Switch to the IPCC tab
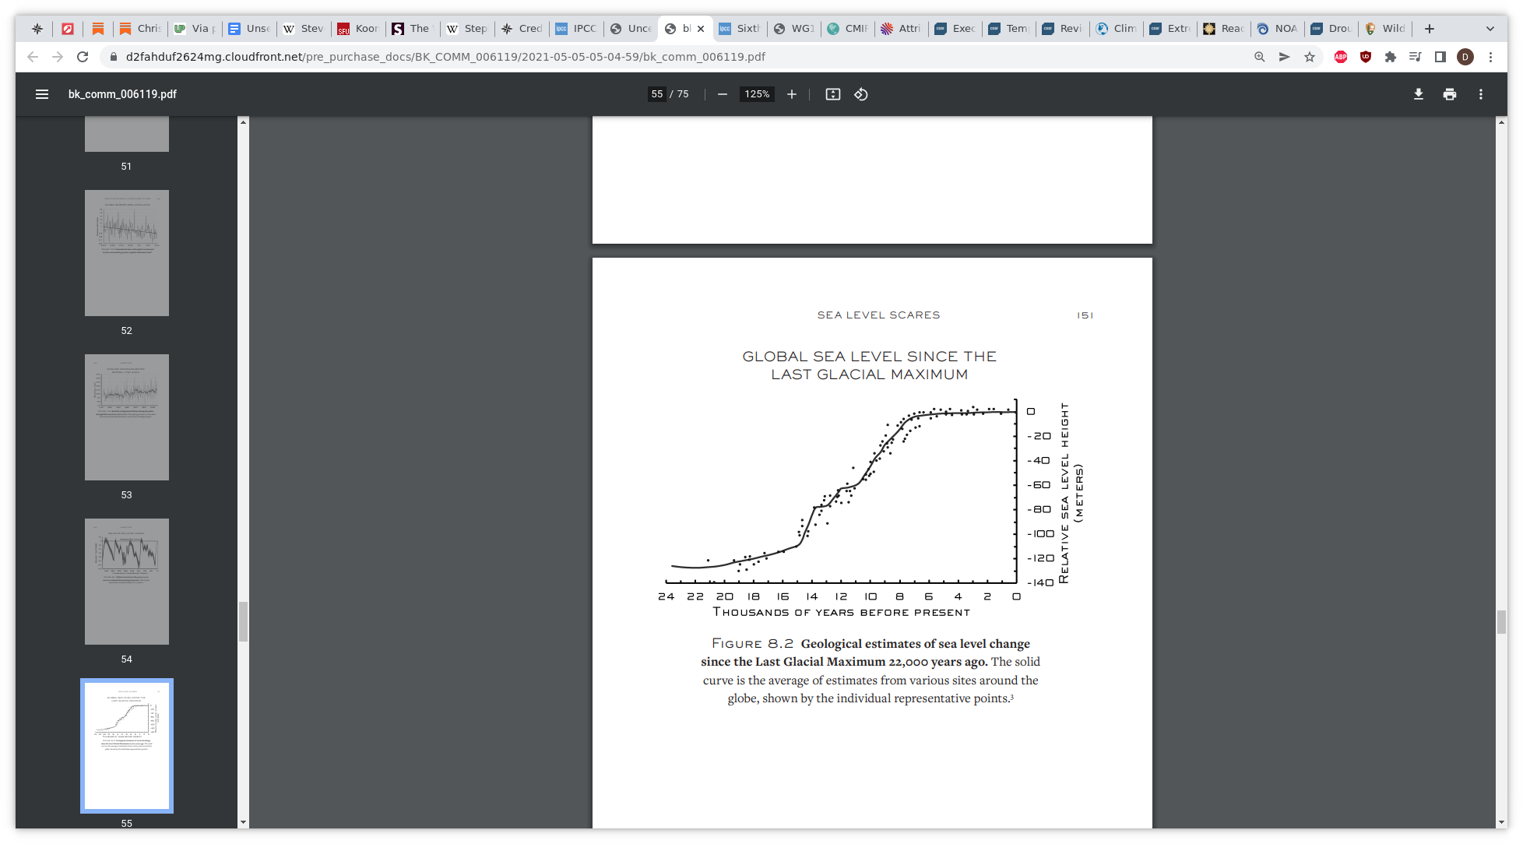The height and width of the screenshot is (844, 1523). tap(576, 29)
